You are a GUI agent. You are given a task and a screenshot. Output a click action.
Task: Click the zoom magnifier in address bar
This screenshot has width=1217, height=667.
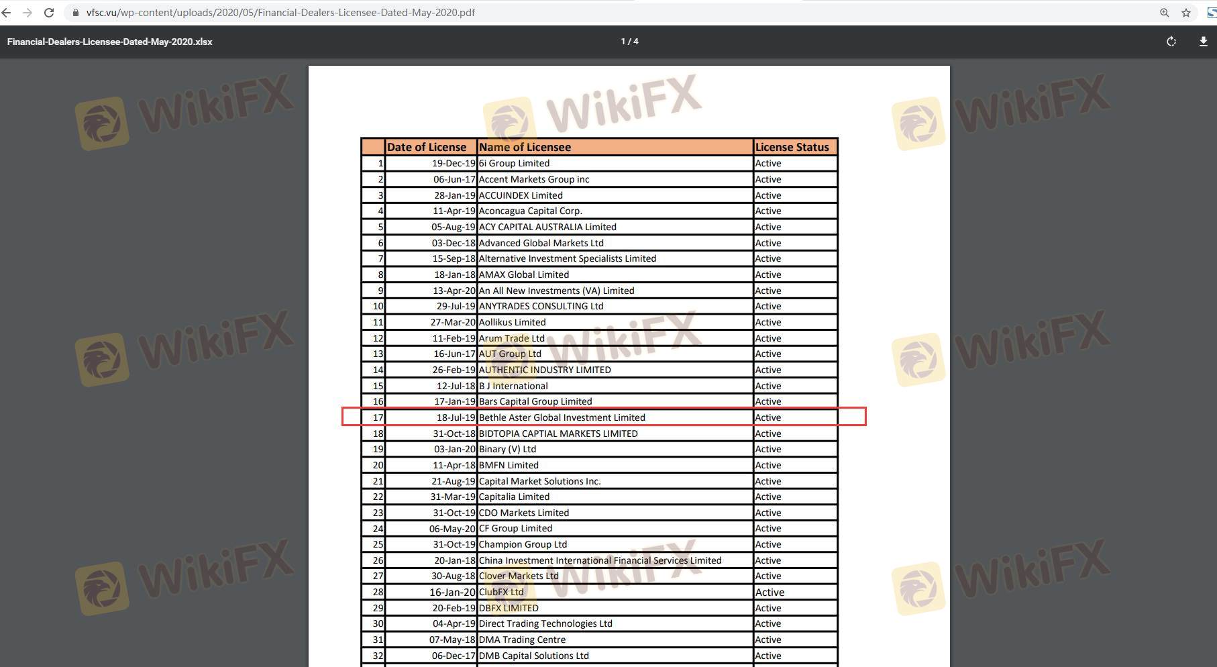[x=1164, y=13]
